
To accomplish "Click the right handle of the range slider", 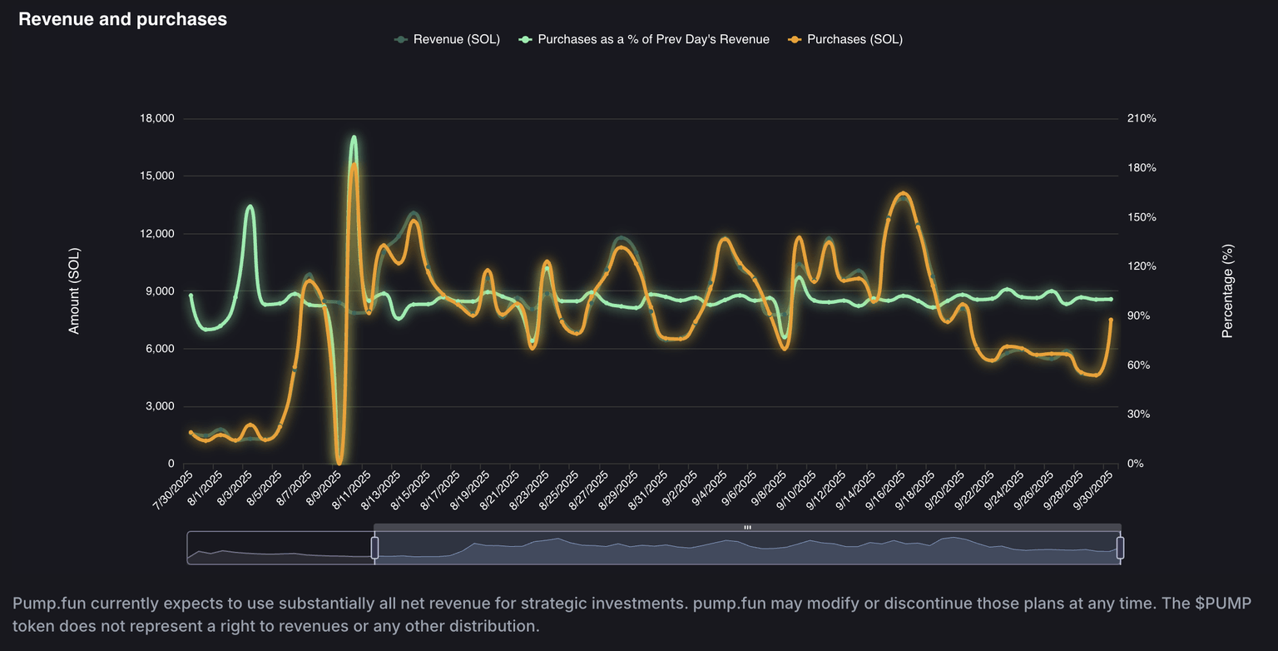I will click(x=1120, y=548).
